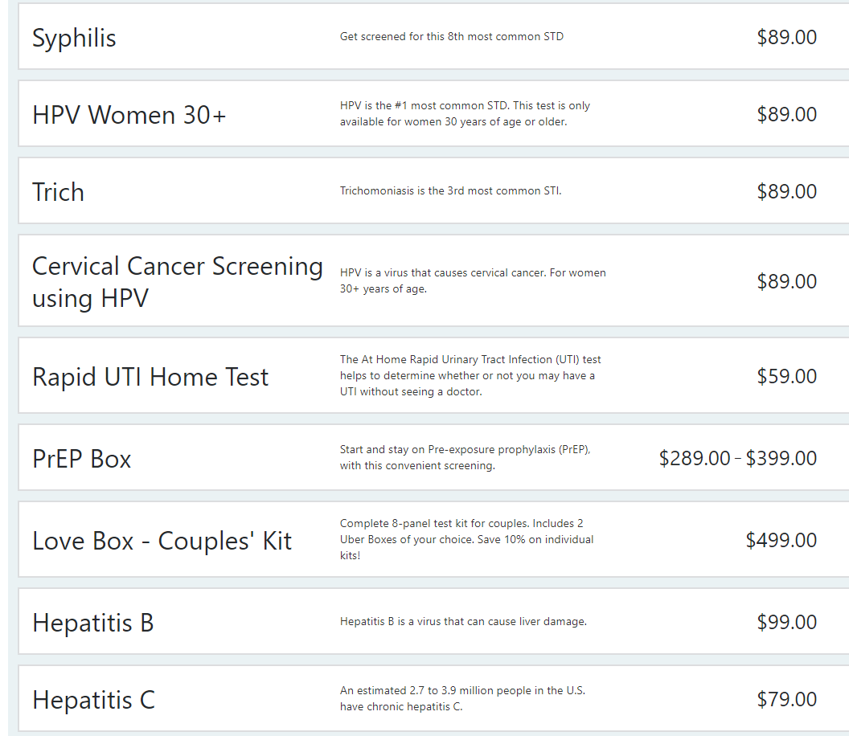Click the Syphilis $89.00 price
This screenshot has width=849, height=736.
pos(786,37)
